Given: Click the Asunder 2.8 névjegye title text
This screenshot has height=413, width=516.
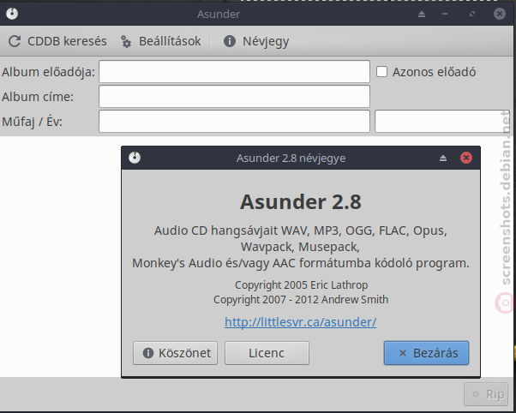Looking at the screenshot, I should click(x=291, y=158).
